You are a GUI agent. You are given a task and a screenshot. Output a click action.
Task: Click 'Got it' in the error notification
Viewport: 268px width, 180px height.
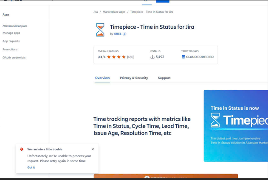pyautogui.click(x=31, y=167)
